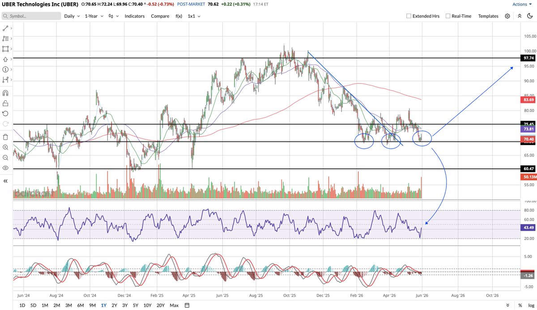
Task: Click the double chevron down icon at bottom right
Action: [508, 305]
